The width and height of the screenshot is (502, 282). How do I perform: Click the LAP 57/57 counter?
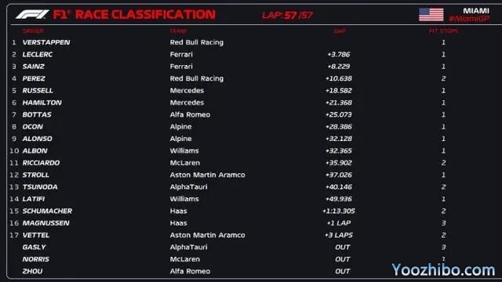pos(287,15)
